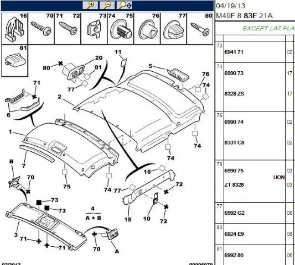Select clip thumbnail numbered 16
The image size is (295, 265).
[x=14, y=29]
